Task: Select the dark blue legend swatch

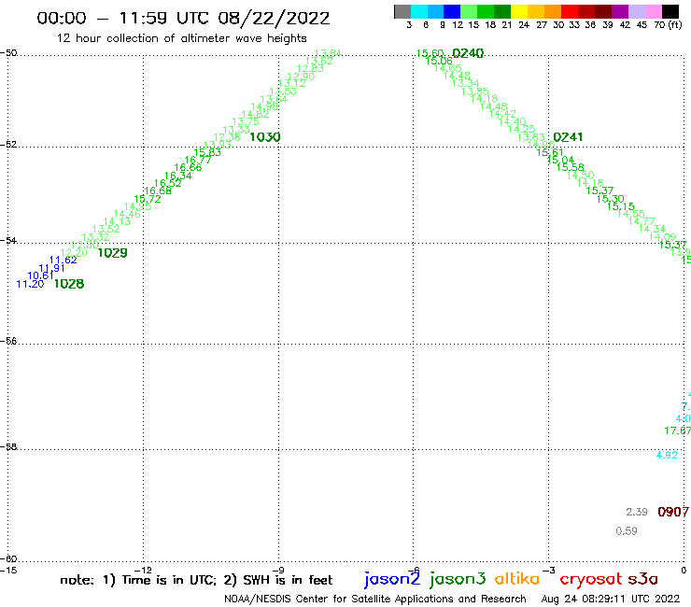Action: tap(452, 12)
